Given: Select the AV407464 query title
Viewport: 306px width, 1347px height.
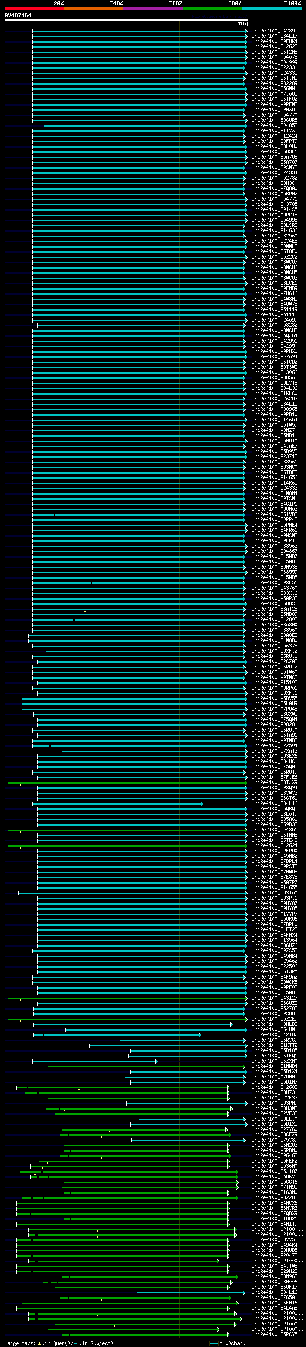Looking at the screenshot, I should point(18,16).
